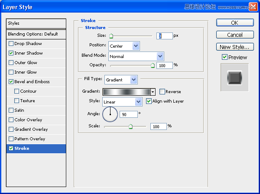This screenshot has height=194, width=260.
Task: Select the Styles panel entry
Action: 36,23
